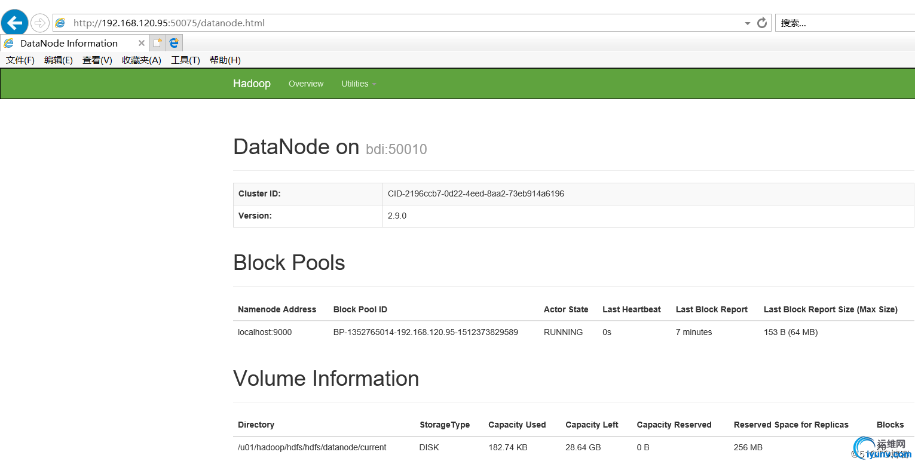
Task: Click the 0s heartbeat value
Action: (x=607, y=332)
